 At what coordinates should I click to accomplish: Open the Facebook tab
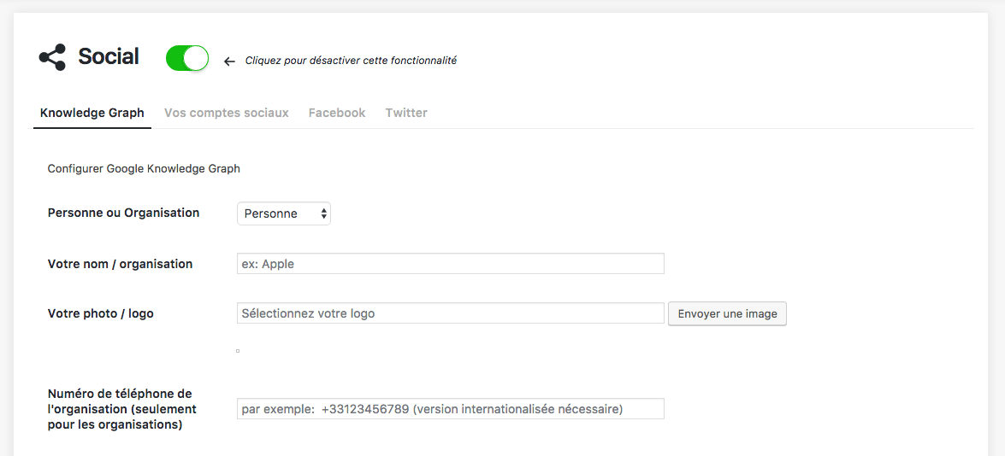point(337,114)
